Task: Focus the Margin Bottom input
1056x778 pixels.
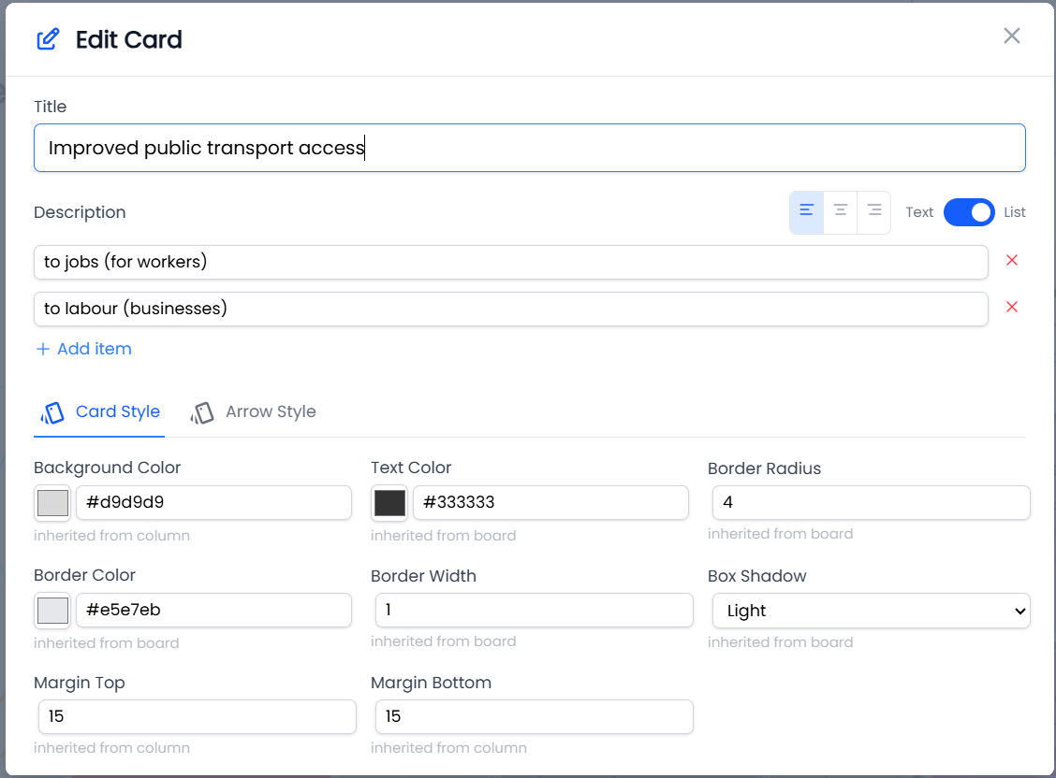Action: pyautogui.click(x=534, y=717)
